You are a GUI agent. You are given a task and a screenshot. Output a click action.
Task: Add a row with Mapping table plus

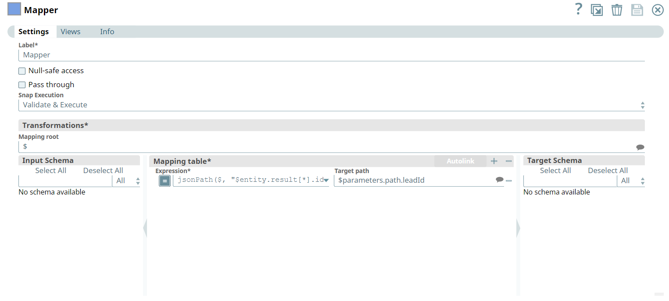[494, 161]
